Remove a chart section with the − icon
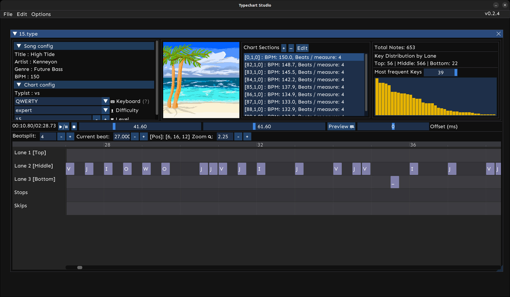 coord(291,48)
